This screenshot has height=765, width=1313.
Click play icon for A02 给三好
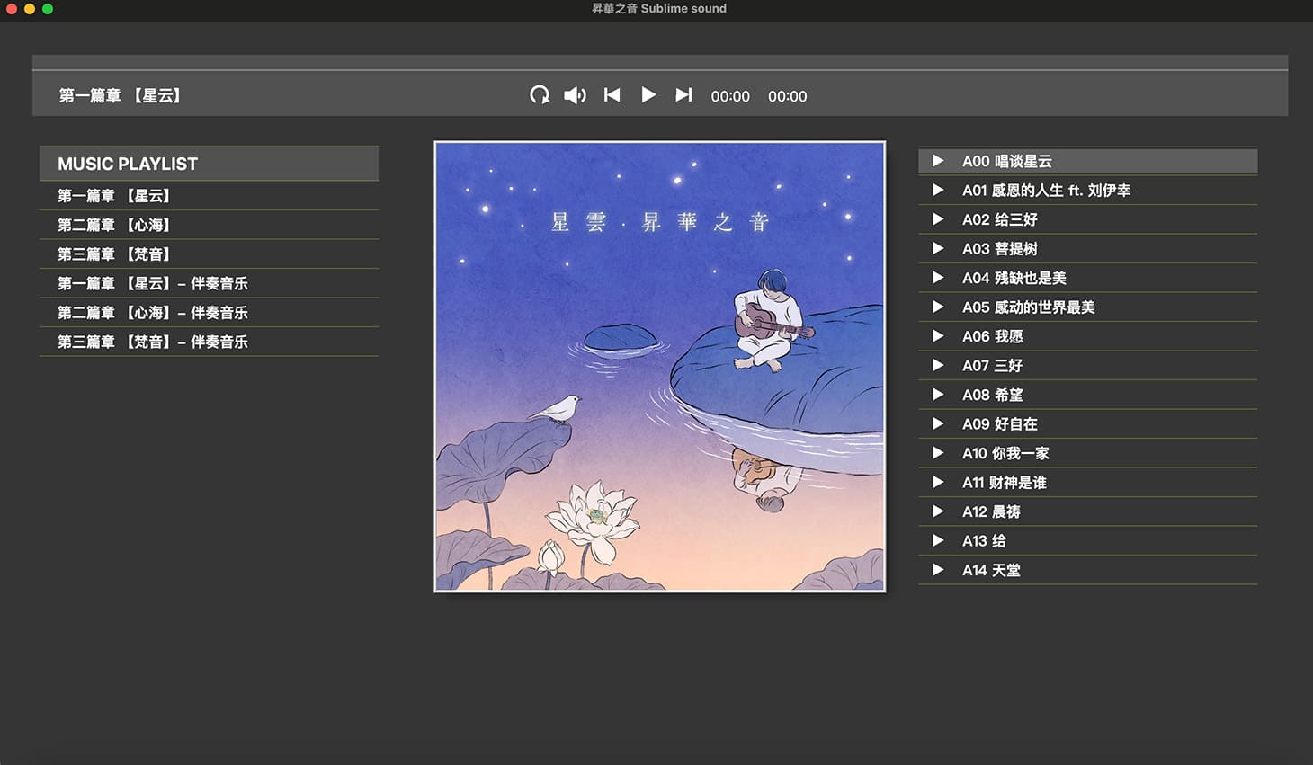tap(938, 219)
